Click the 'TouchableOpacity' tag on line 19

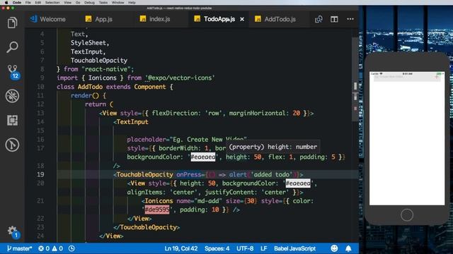pyautogui.click(x=144, y=174)
